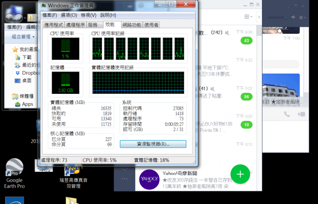Select 我的最愛 in the Explorer tree

[25, 49]
